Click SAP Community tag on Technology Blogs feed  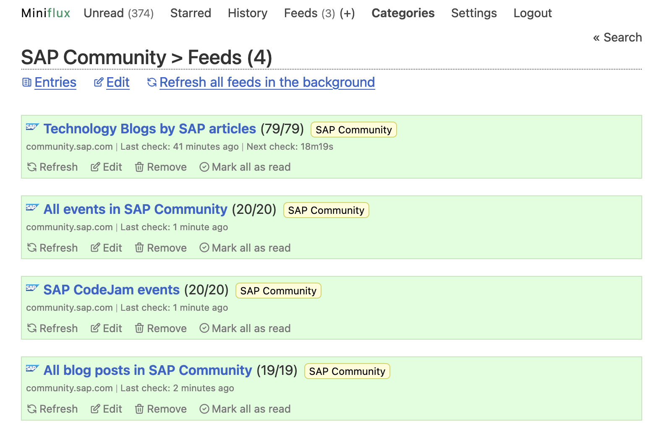[353, 130]
